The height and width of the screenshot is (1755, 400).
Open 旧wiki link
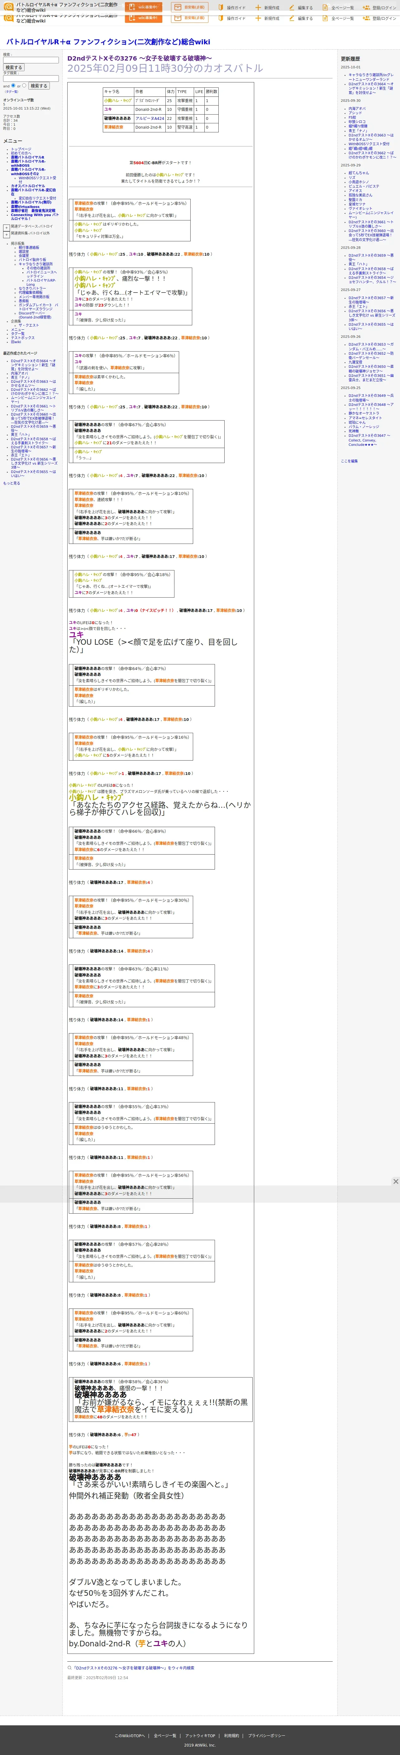(16, 341)
